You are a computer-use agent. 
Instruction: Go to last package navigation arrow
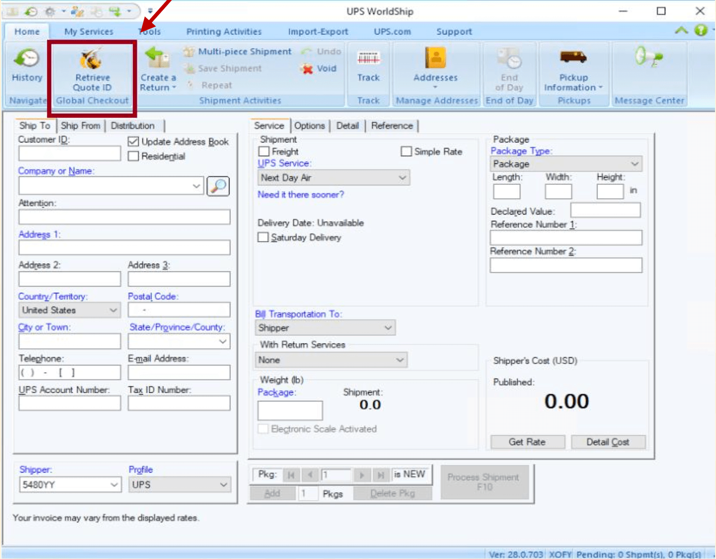(x=380, y=475)
